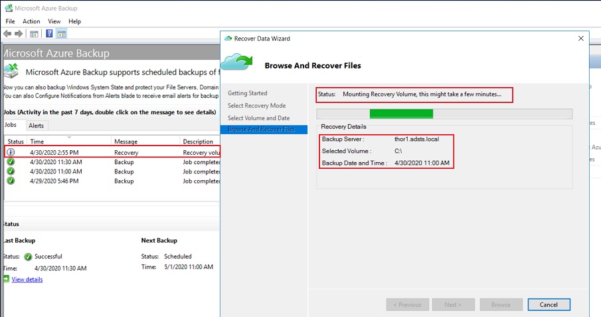The width and height of the screenshot is (601, 317).
Task: Select the Select Recovery Mode step
Action: [257, 106]
